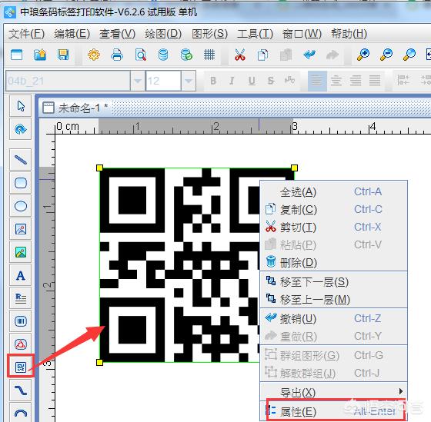This screenshot has height=422, width=431.
Task: Toggle justify text alignment button
Action: (x=375, y=81)
